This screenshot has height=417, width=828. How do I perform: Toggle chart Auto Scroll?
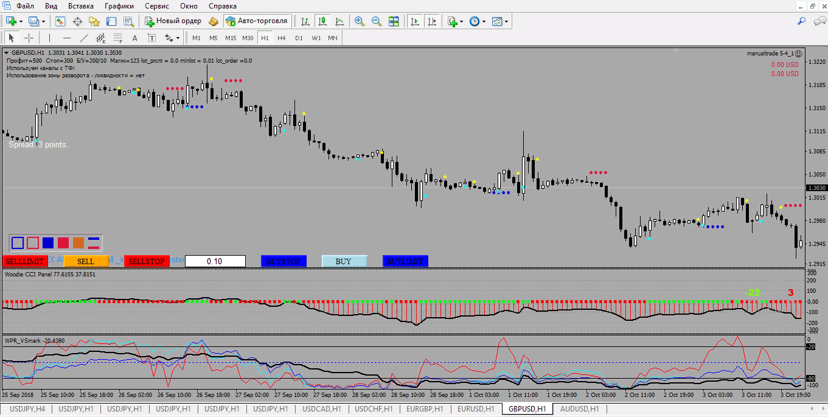416,21
